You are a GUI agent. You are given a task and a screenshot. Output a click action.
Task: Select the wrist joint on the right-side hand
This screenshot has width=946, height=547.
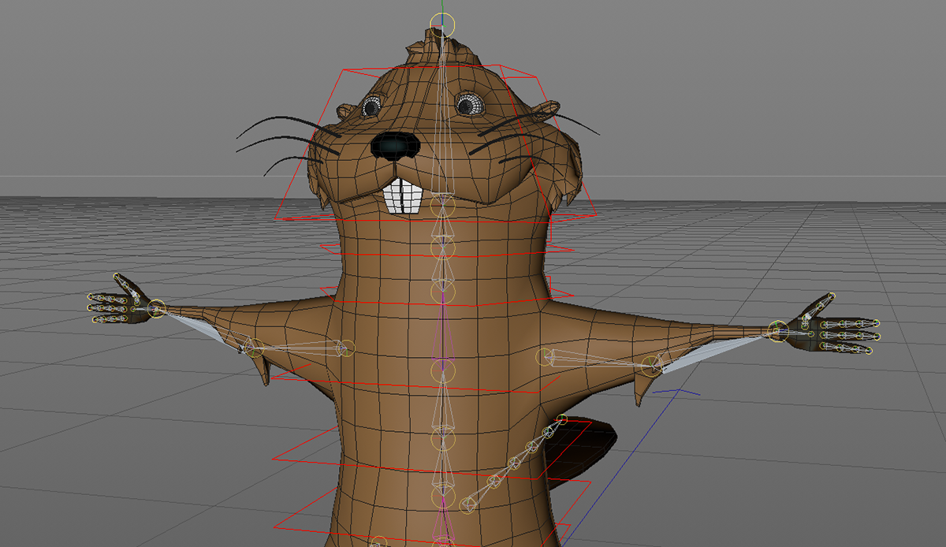point(778,330)
